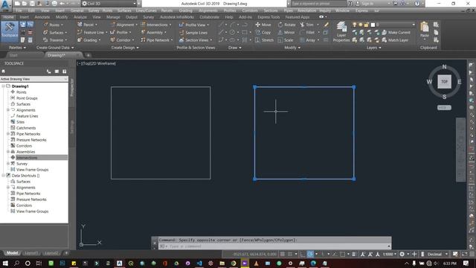Toggle layer freeze sun icon
Viewport: 476px width, 268px height.
[360, 25]
